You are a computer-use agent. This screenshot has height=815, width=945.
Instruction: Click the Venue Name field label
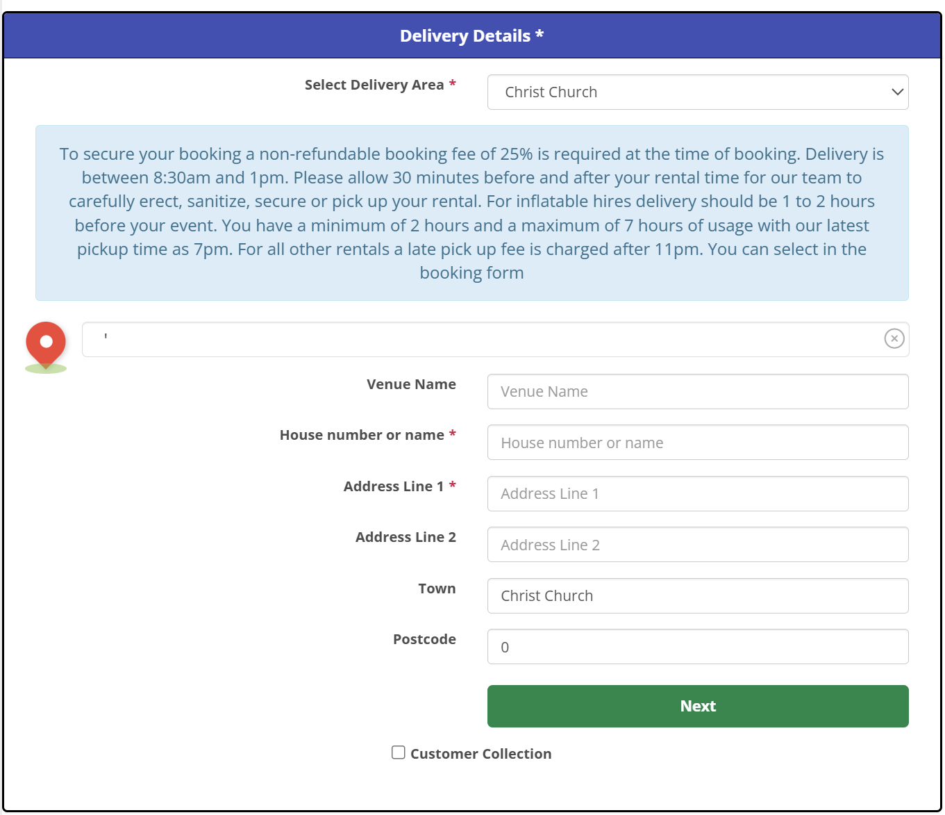[x=411, y=384]
